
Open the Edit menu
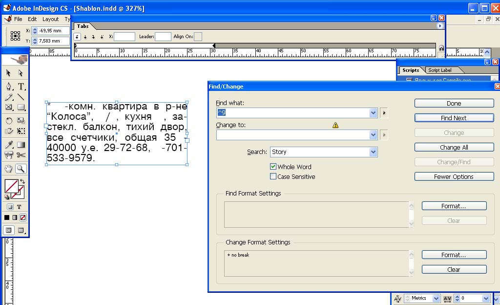coord(32,19)
